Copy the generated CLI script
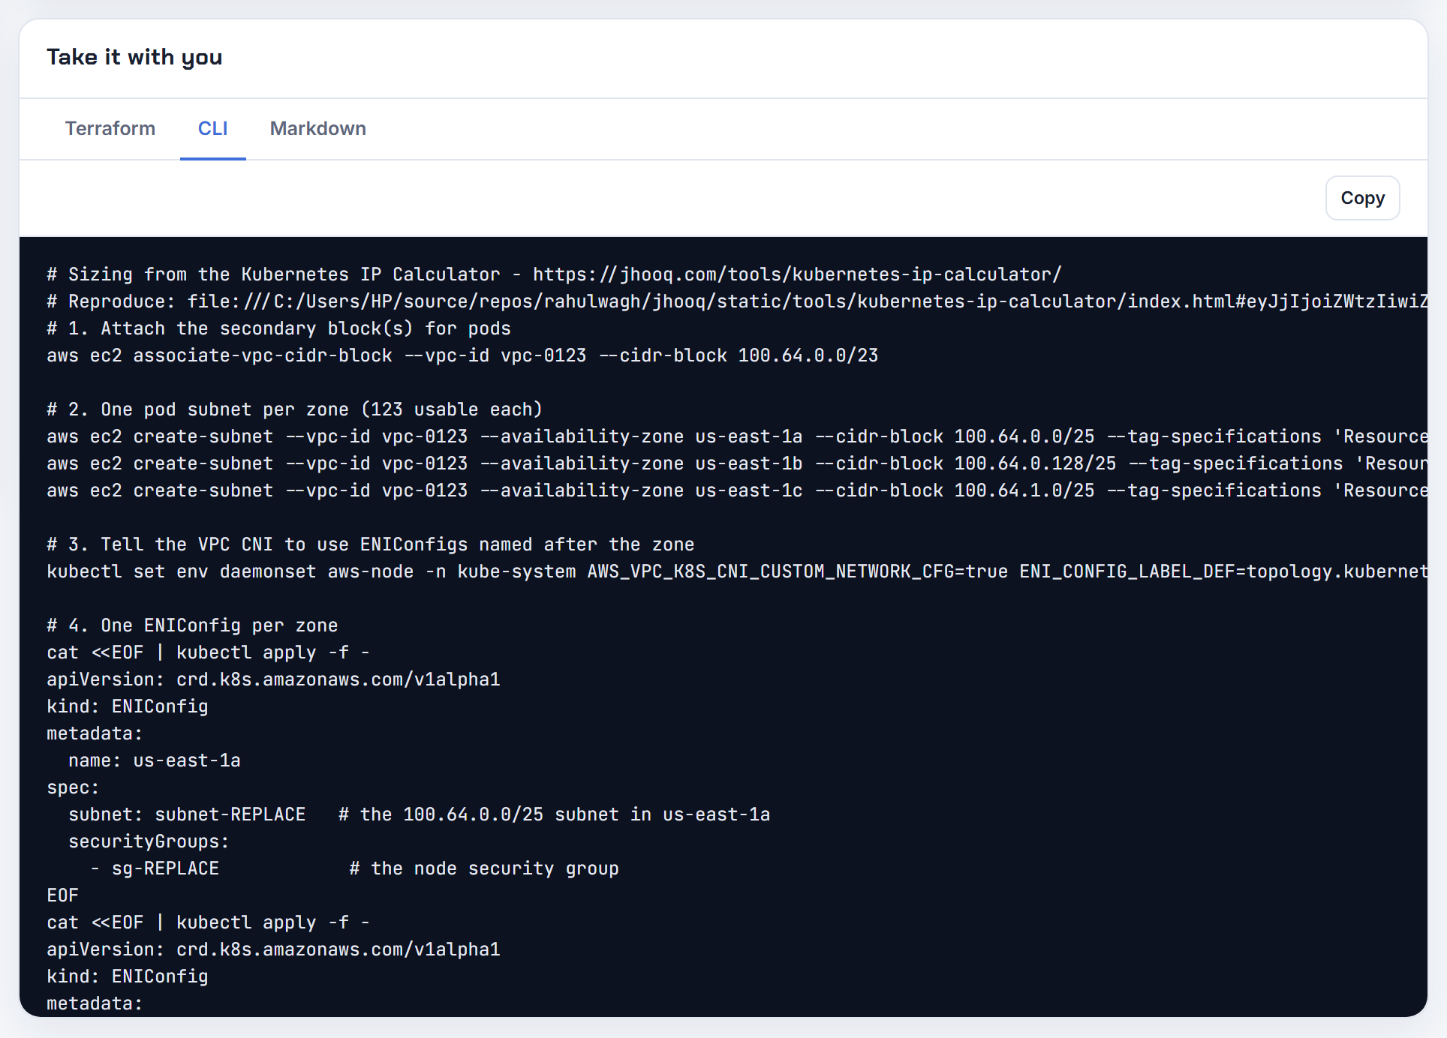The image size is (1447, 1038). pos(1362,198)
